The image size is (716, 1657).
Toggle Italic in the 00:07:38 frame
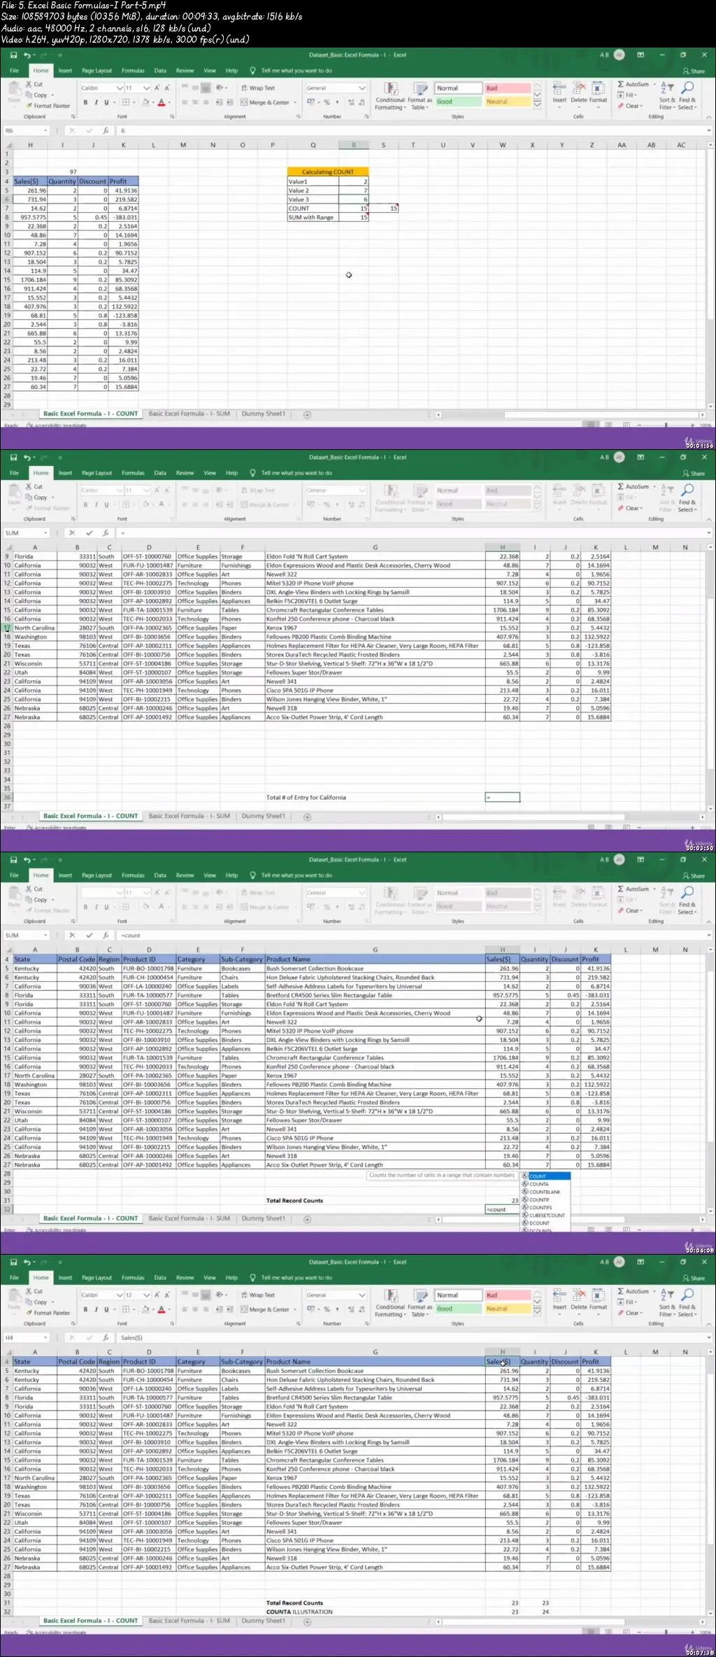tap(96, 1309)
